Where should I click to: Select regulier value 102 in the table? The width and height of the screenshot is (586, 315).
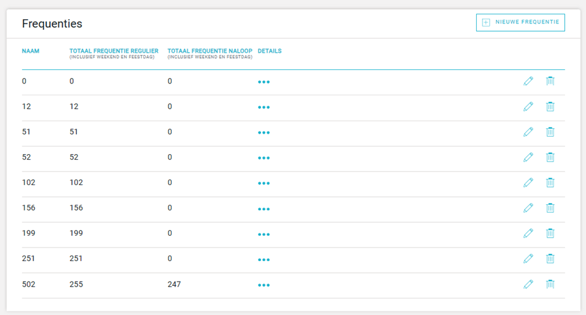pos(76,183)
